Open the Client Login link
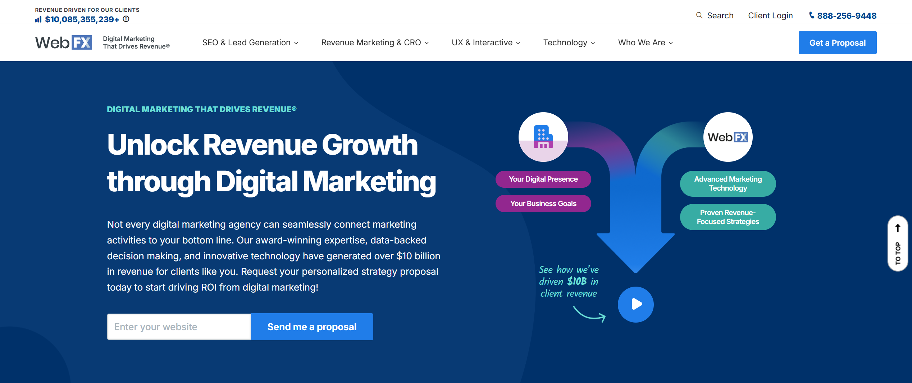This screenshot has height=383, width=912. click(770, 15)
